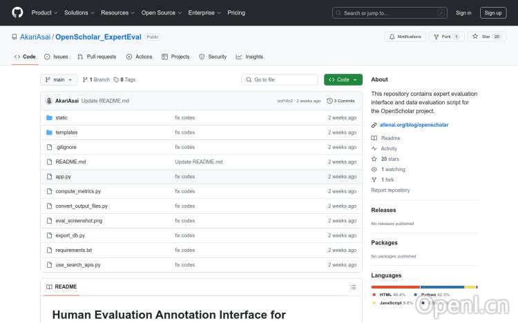Viewport: 518px width, 323px height.
Task: Open AkariAsai owner profile link
Action: pos(35,37)
